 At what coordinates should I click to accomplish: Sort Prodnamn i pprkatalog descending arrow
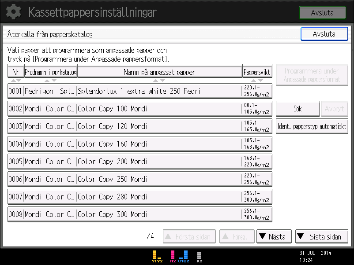coord(54,81)
